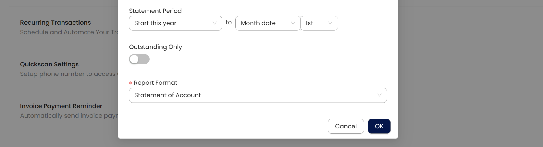
Task: Select the Recurring Transactions heading
Action: pyautogui.click(x=55, y=23)
